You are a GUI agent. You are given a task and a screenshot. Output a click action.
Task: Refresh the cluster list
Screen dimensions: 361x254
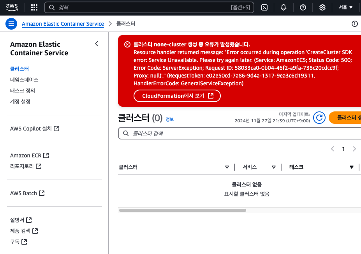pyautogui.click(x=319, y=118)
